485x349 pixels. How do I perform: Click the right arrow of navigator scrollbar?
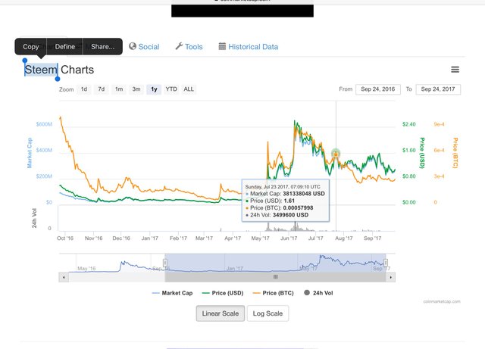pos(391,277)
